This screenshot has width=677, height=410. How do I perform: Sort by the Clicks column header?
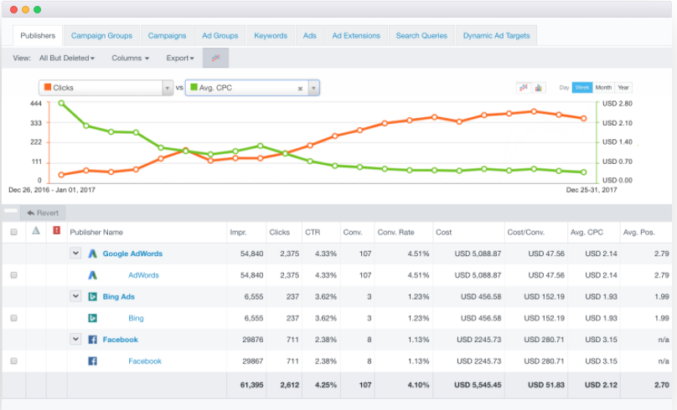pos(279,232)
